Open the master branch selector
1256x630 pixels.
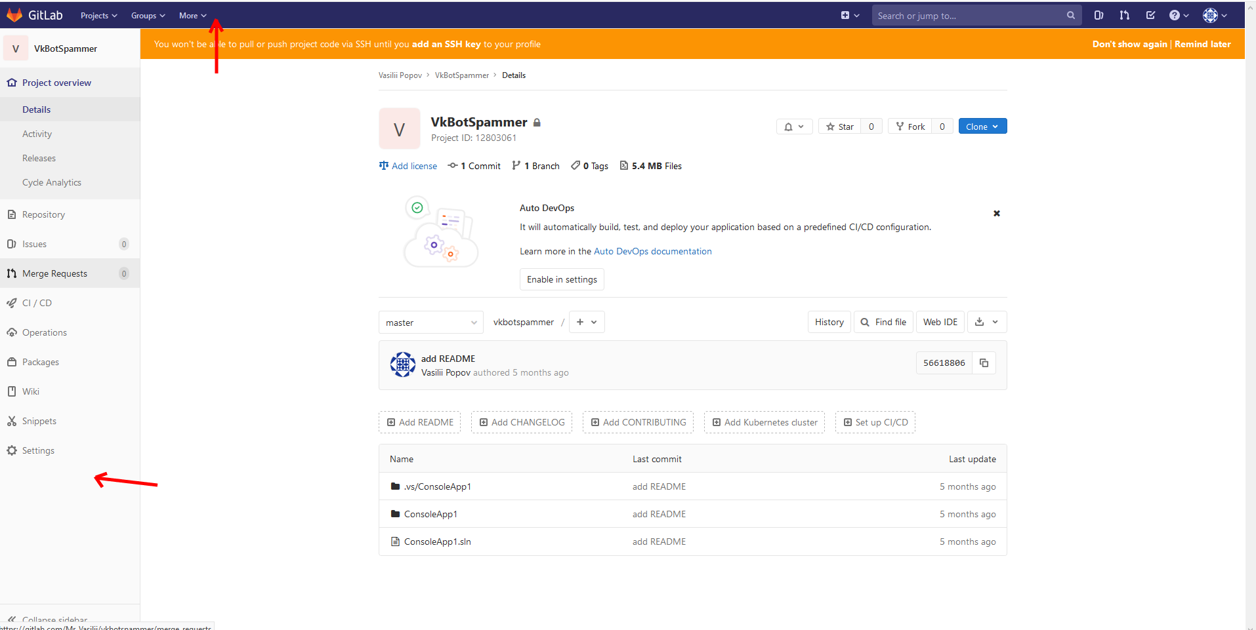point(431,323)
